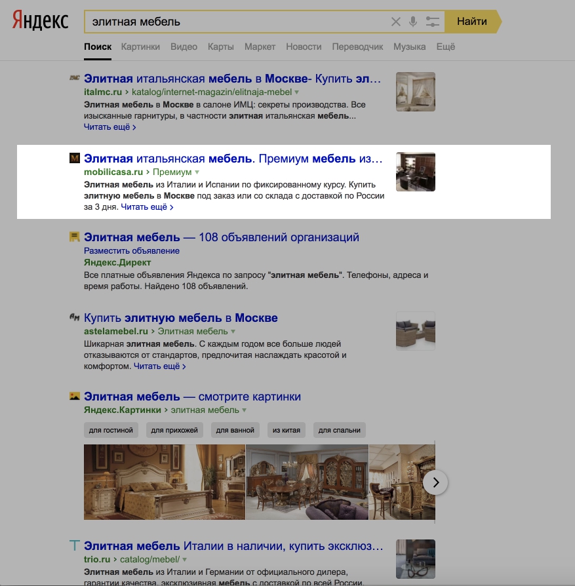Expand the italmc.ru URL dropdown arrow

297,92
